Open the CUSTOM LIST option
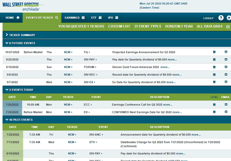The image size is (231, 161). click(x=119, y=26)
